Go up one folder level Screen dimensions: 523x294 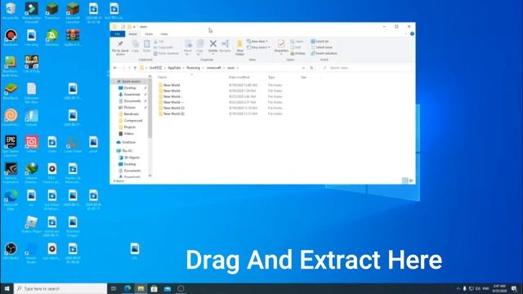(x=135, y=68)
